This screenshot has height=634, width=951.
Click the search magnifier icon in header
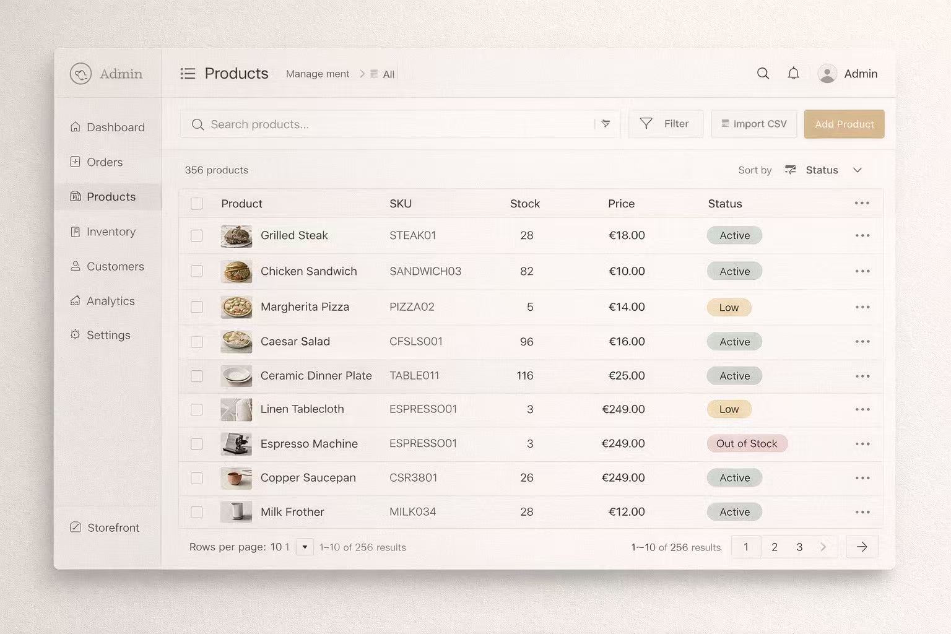tap(763, 74)
